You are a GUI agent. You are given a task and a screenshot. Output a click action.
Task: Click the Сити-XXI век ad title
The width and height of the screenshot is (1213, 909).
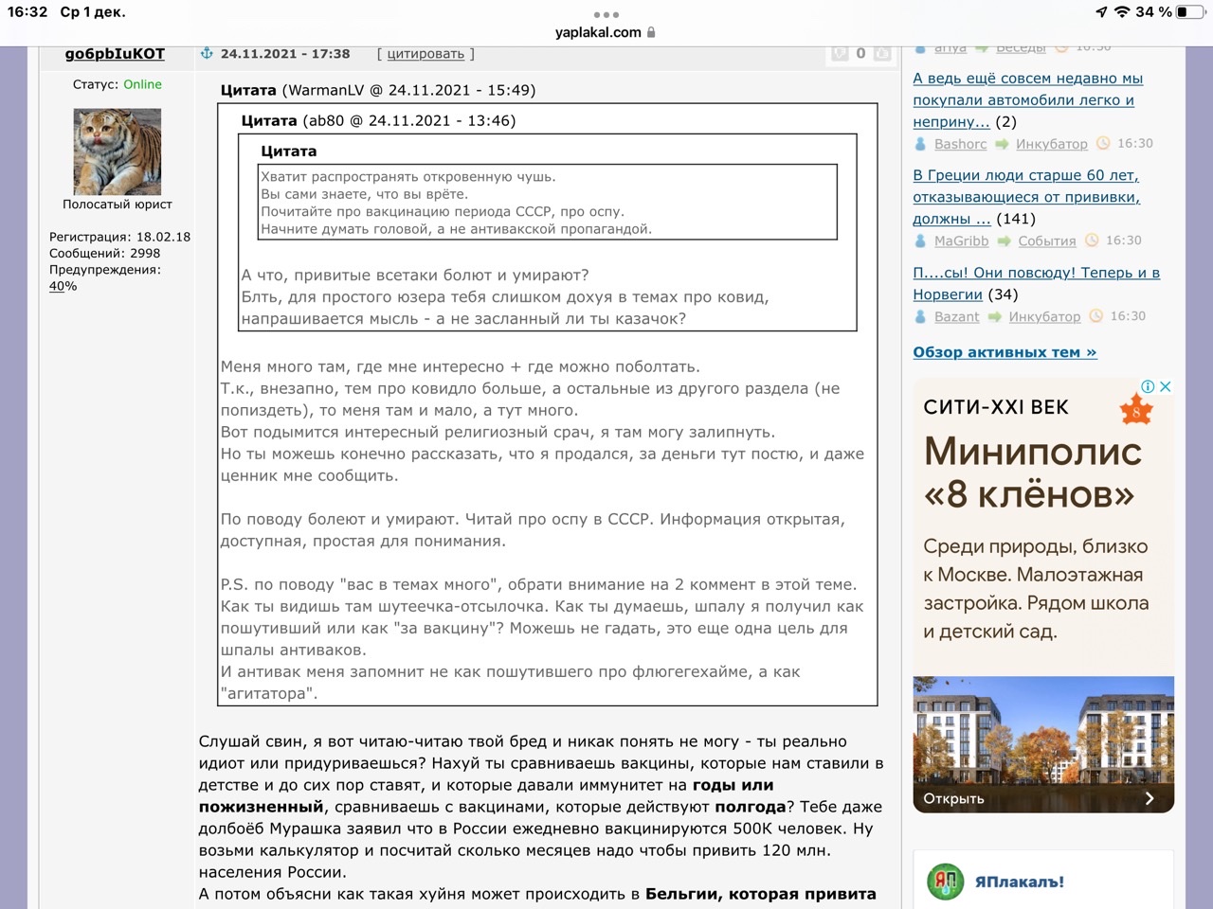click(996, 407)
